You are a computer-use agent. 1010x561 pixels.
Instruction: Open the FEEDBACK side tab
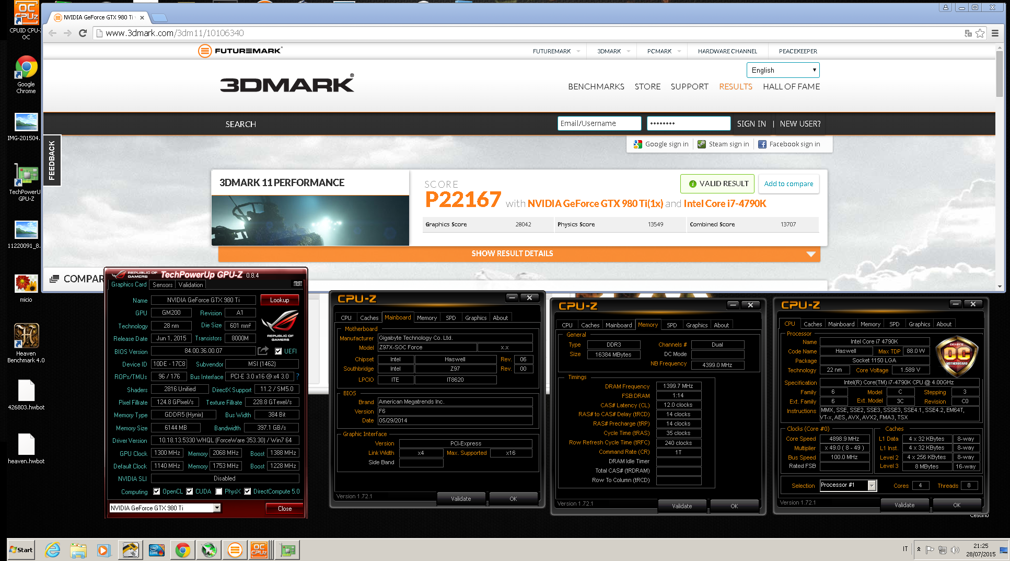click(52, 161)
